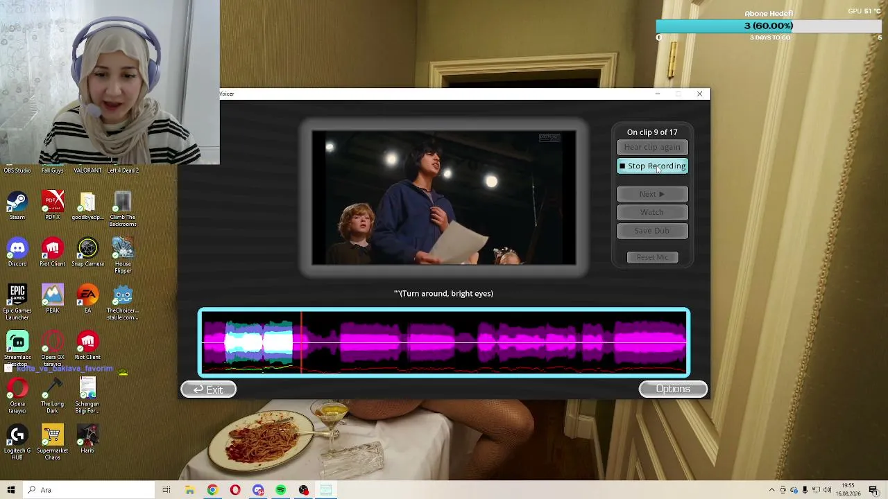Open the Steam desktop shortcut
888x499 pixels.
17,206
